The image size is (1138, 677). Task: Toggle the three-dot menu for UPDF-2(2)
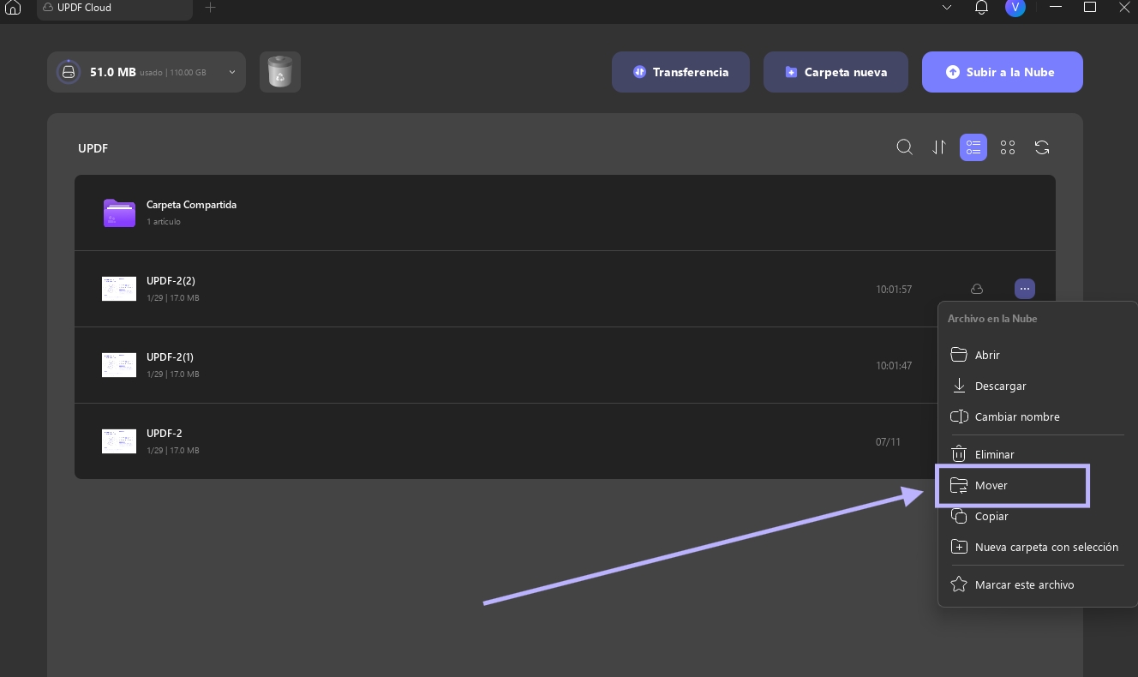(x=1025, y=289)
